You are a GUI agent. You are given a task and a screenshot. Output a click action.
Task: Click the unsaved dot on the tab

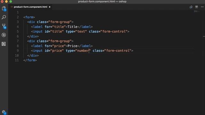50,7
